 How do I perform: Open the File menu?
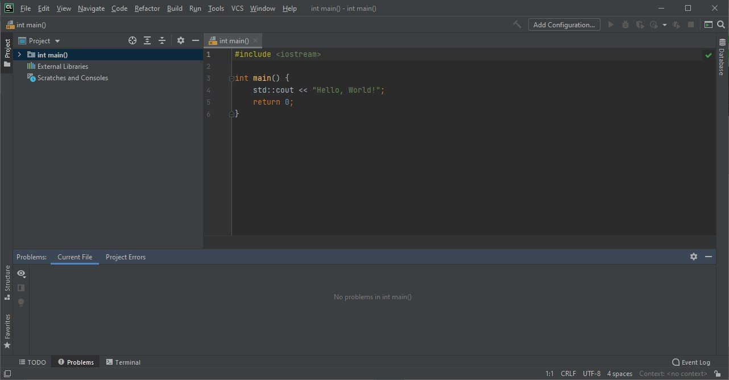tap(26, 9)
